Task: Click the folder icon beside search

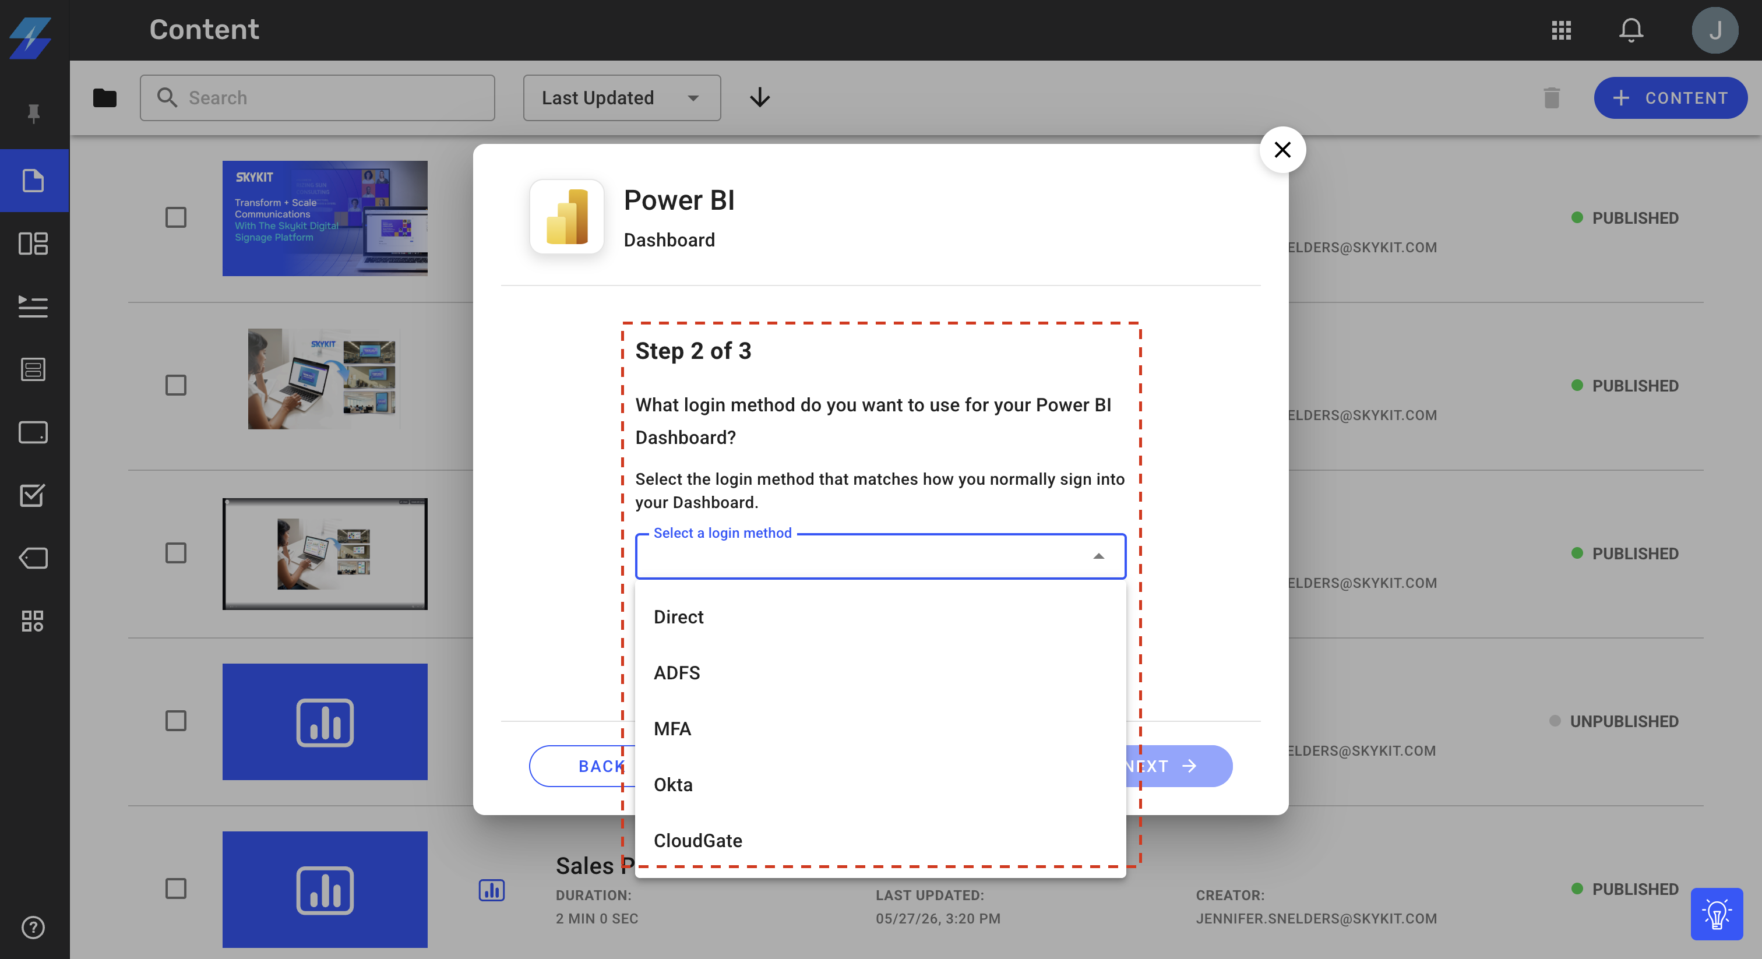Action: 105,98
